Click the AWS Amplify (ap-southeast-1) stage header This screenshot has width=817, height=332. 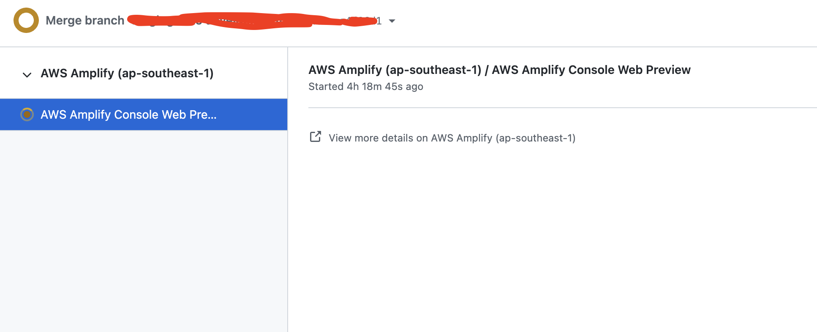(127, 73)
